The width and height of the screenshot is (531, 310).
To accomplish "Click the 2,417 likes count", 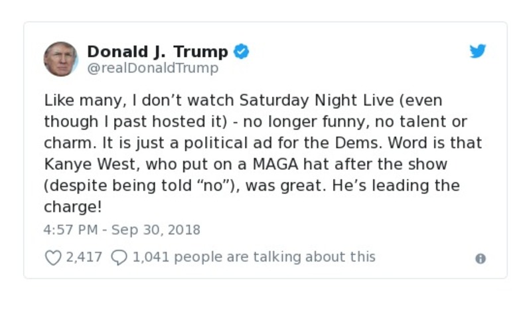I will pyautogui.click(x=84, y=257).
